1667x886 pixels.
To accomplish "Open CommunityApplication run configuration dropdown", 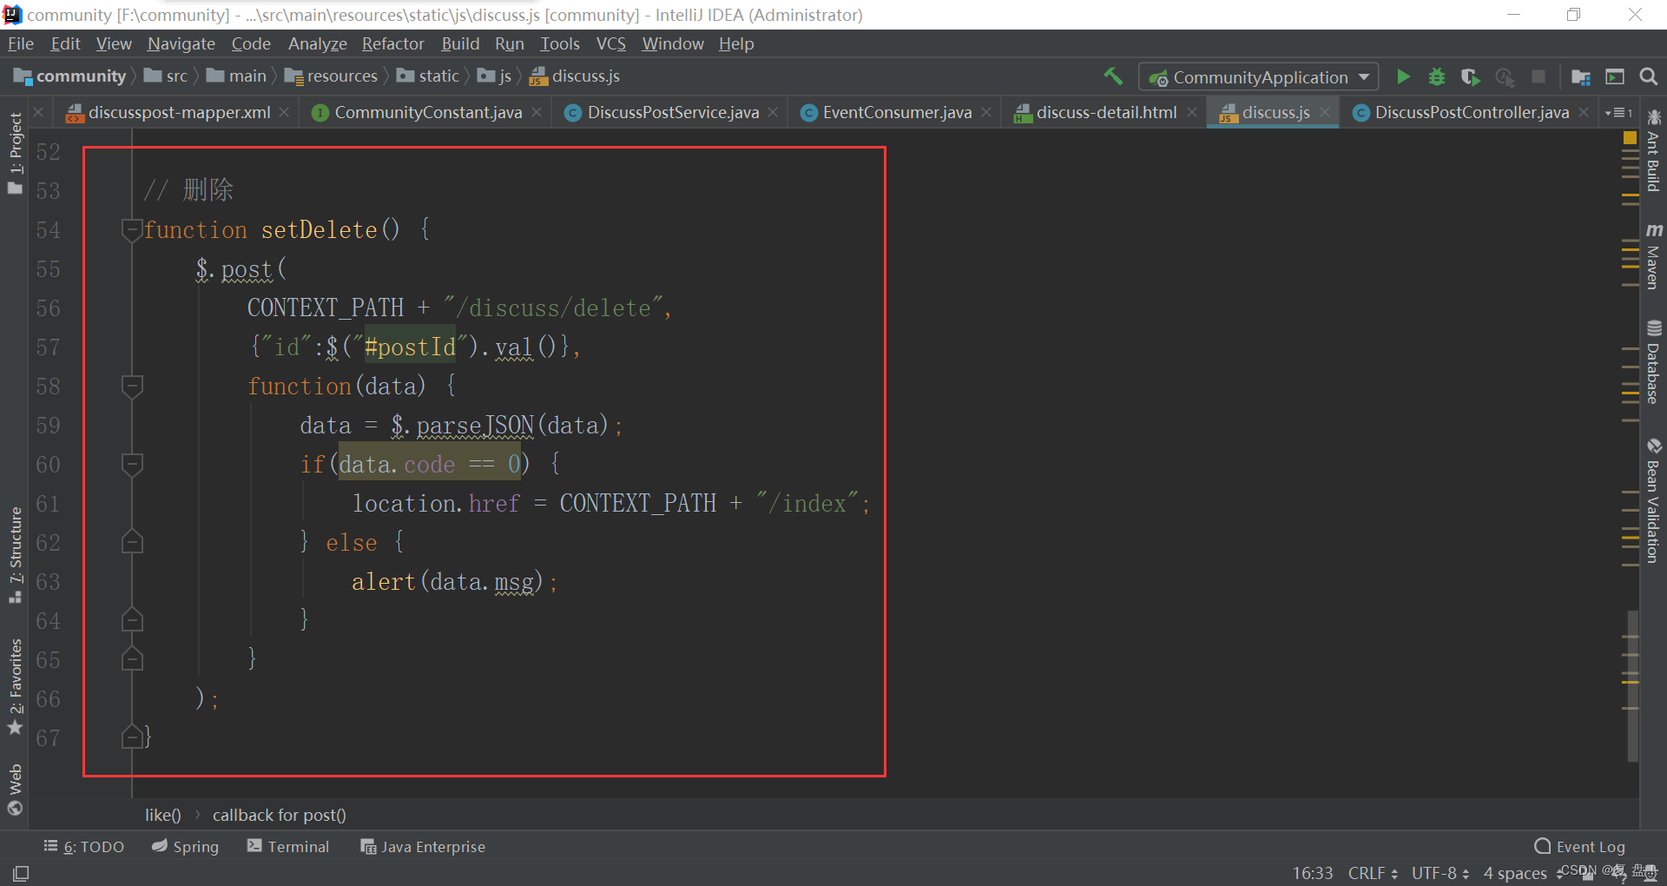I will click(x=1259, y=76).
